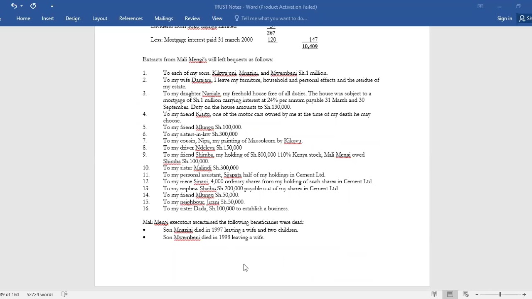Screen dimensions: 532x299
Task: Click the word 'Darajani' in item 2
Action: 201,80
